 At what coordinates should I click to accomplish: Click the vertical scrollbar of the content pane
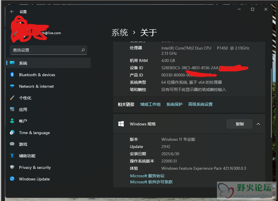click(271, 103)
